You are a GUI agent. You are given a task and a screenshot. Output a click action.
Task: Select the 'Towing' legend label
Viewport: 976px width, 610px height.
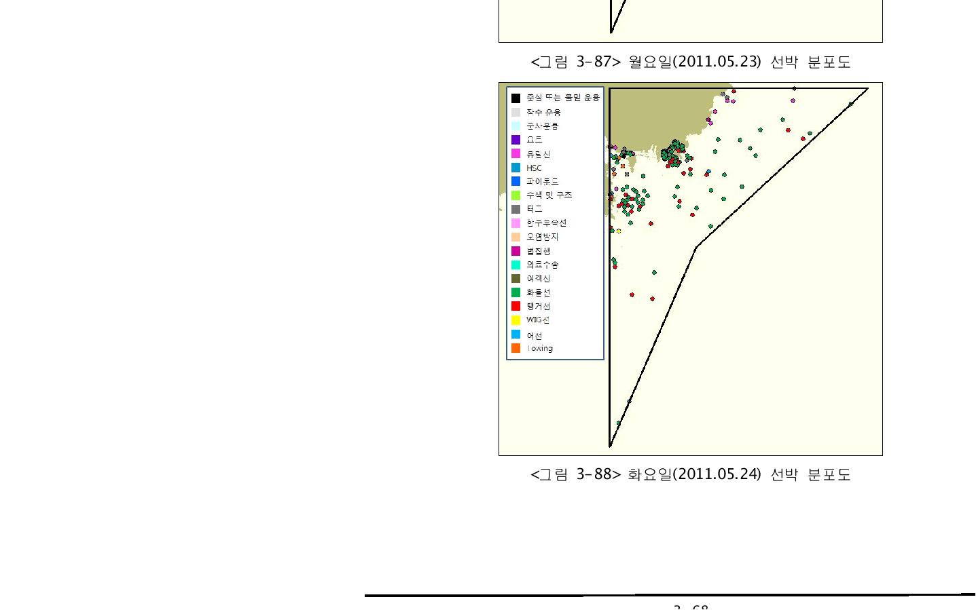pos(540,349)
